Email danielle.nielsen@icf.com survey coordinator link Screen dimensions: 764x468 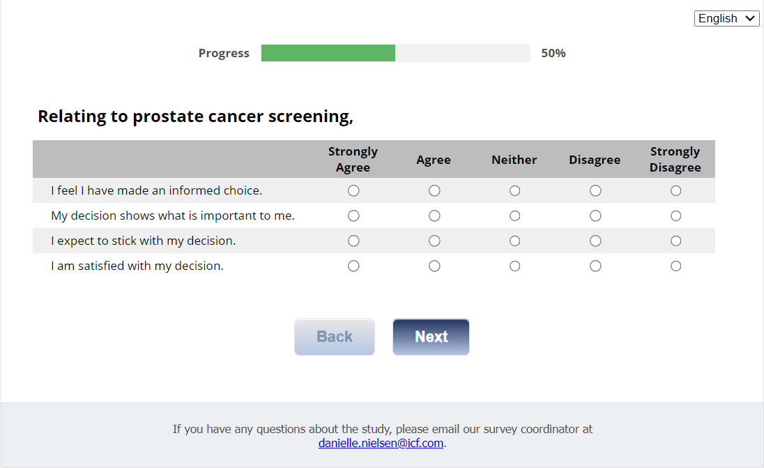(381, 443)
